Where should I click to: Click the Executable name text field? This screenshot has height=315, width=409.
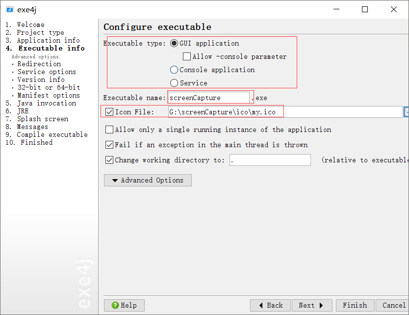[x=209, y=98]
